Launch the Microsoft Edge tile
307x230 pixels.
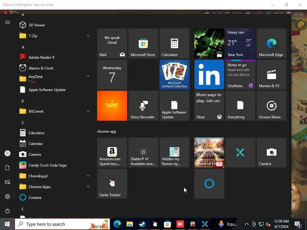272,43
